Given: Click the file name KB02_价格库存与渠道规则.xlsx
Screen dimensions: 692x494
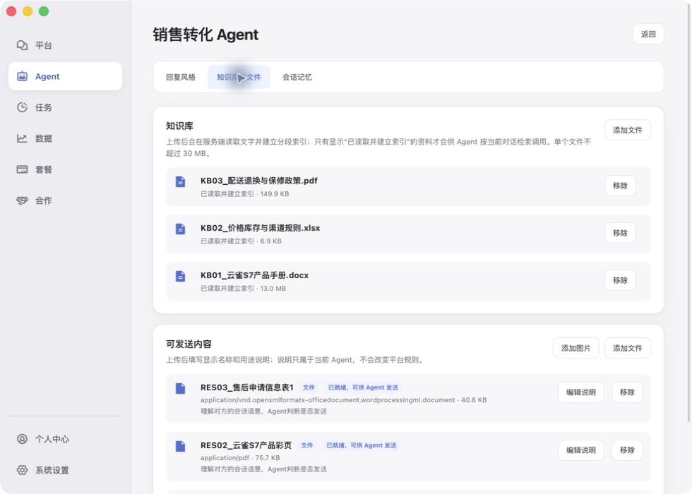Looking at the screenshot, I should point(261,228).
